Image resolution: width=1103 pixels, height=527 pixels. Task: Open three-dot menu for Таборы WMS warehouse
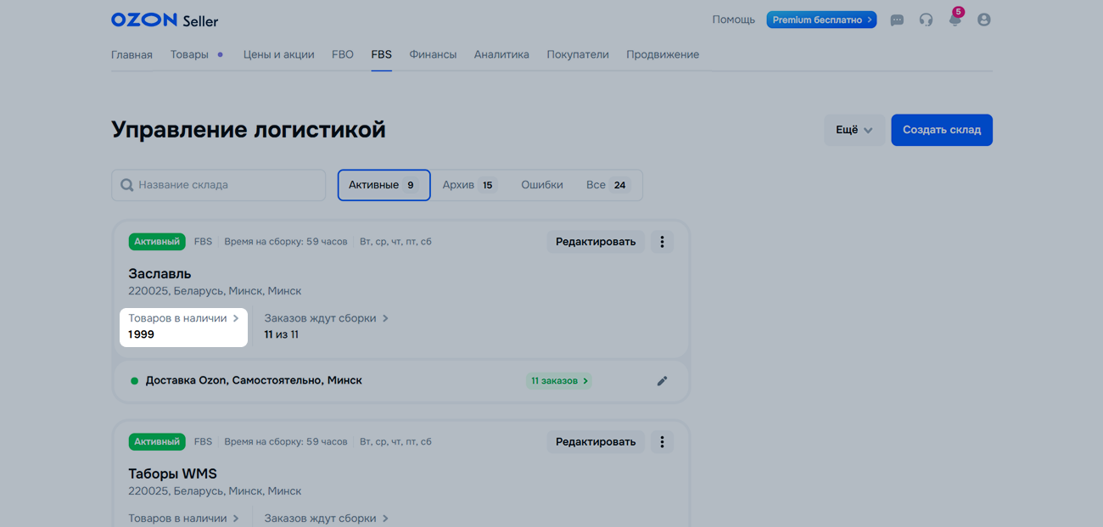click(x=662, y=442)
